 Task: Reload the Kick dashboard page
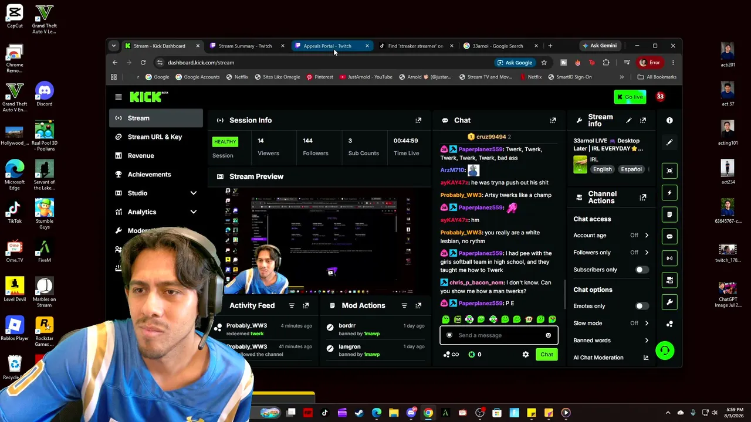[143, 63]
